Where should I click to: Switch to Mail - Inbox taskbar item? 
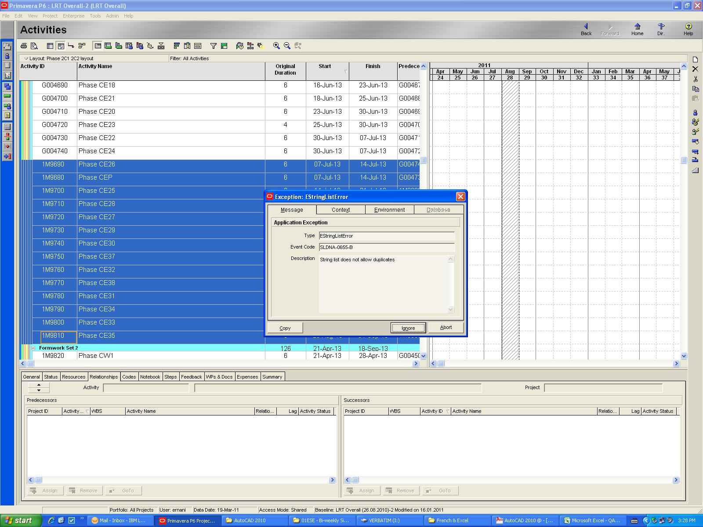tap(120, 520)
